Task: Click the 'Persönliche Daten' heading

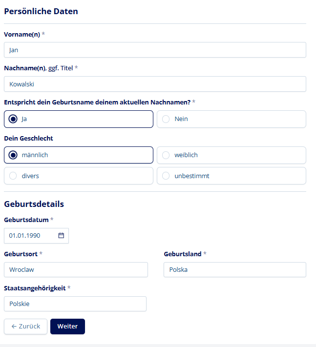Action: (x=41, y=12)
